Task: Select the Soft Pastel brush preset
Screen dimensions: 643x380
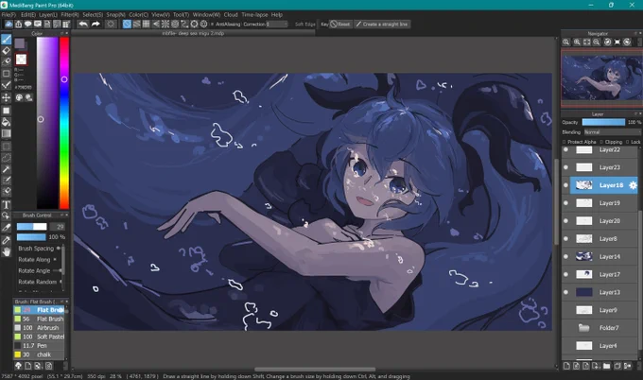Action: 39,337
